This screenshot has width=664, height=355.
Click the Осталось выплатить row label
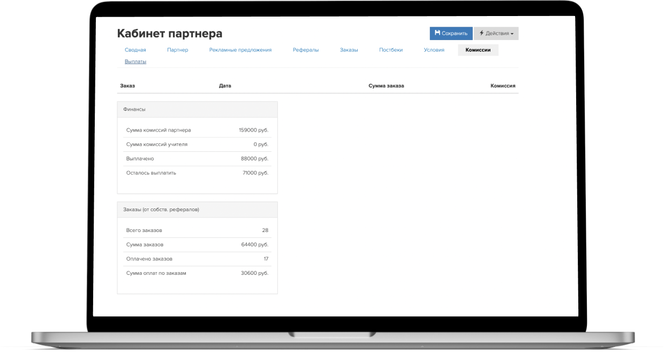point(151,173)
